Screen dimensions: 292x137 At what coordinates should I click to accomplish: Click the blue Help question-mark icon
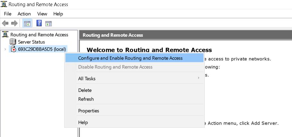[39, 23]
